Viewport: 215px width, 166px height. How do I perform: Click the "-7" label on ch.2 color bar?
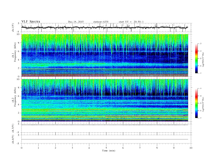200,118
